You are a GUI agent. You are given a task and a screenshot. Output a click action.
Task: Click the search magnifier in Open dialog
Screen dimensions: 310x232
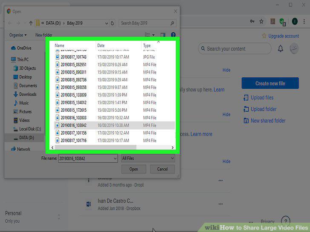click(172, 23)
